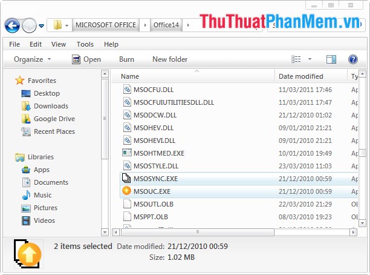
Task: Click the greyed Forward navigation button
Action: coord(29,25)
